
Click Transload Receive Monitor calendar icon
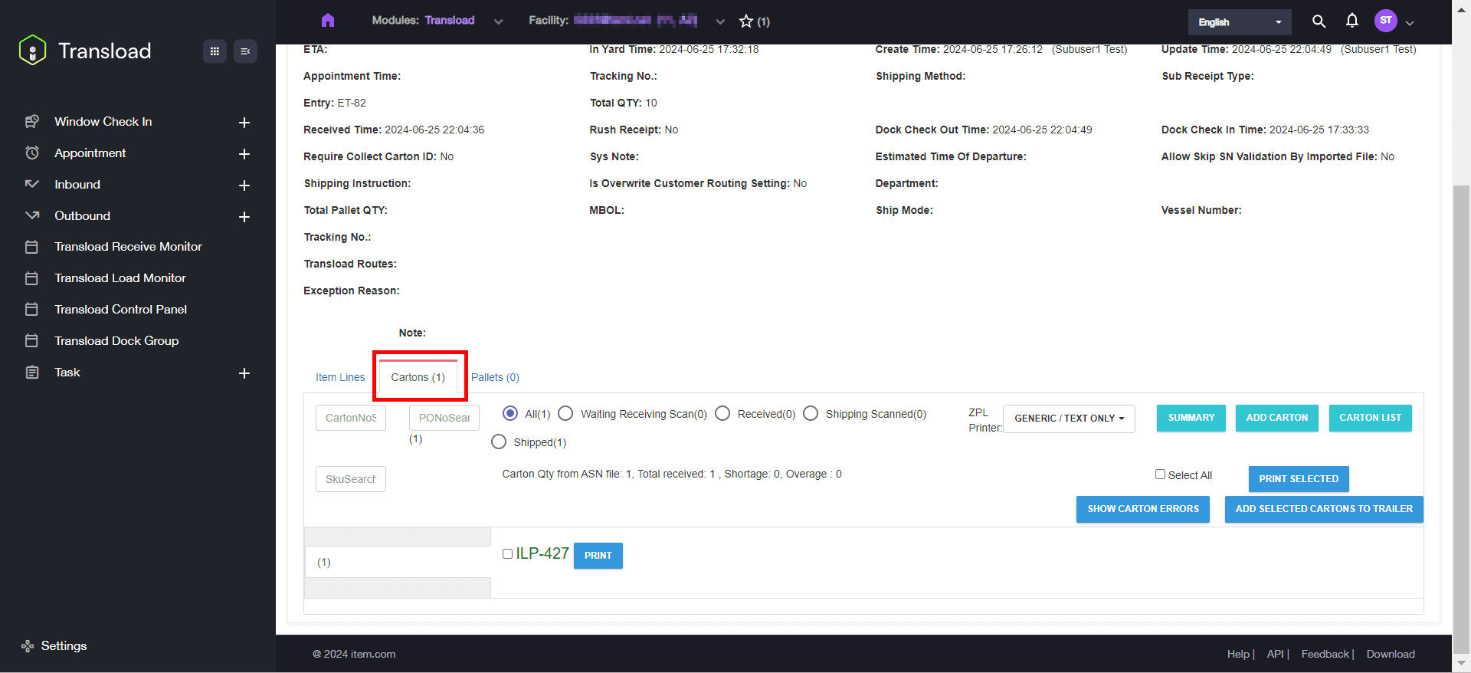[x=32, y=247]
